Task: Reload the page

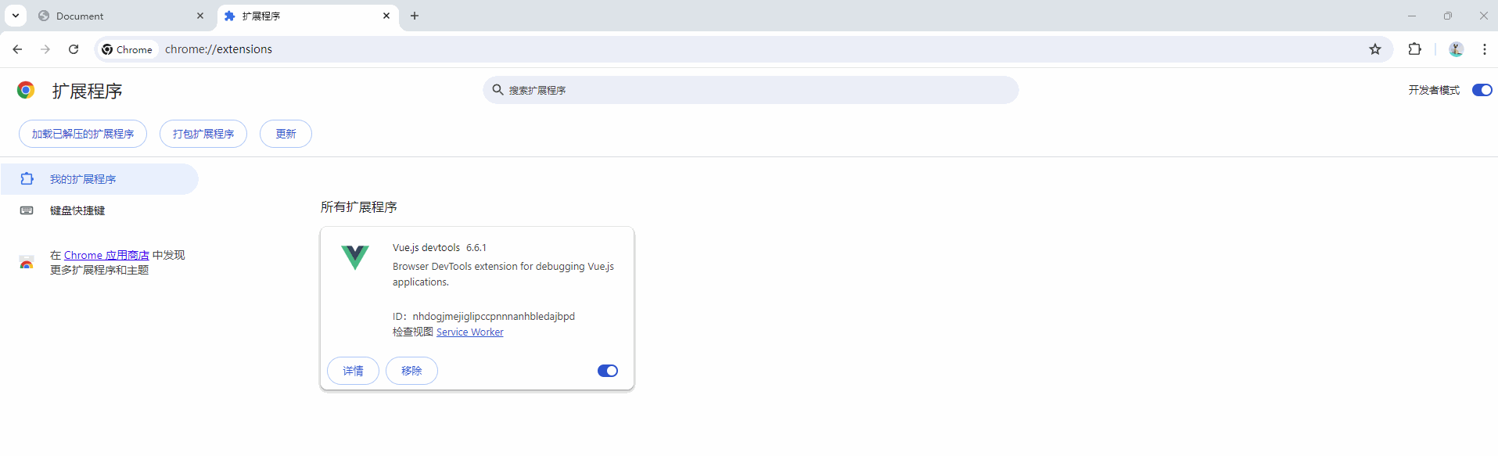Action: coord(74,49)
